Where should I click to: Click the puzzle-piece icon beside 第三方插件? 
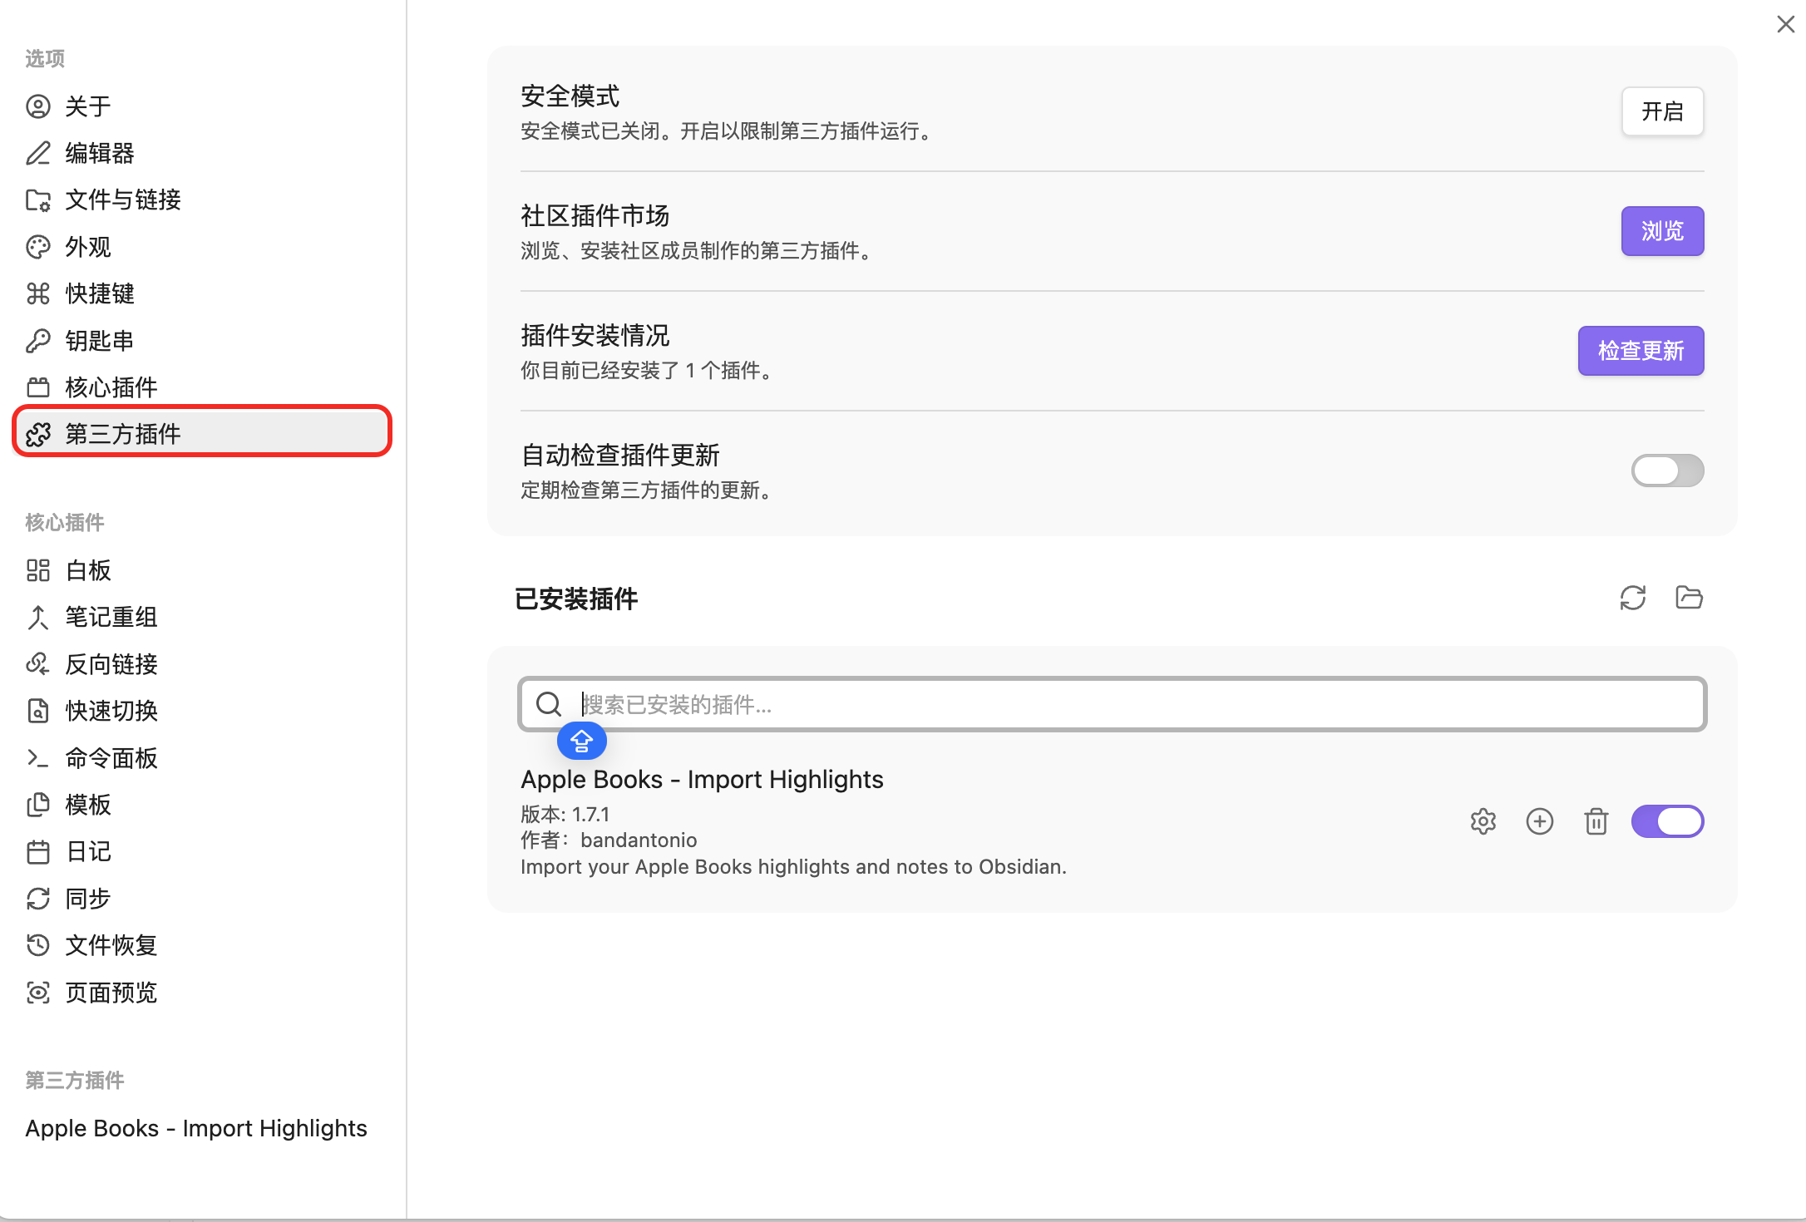[x=38, y=434]
